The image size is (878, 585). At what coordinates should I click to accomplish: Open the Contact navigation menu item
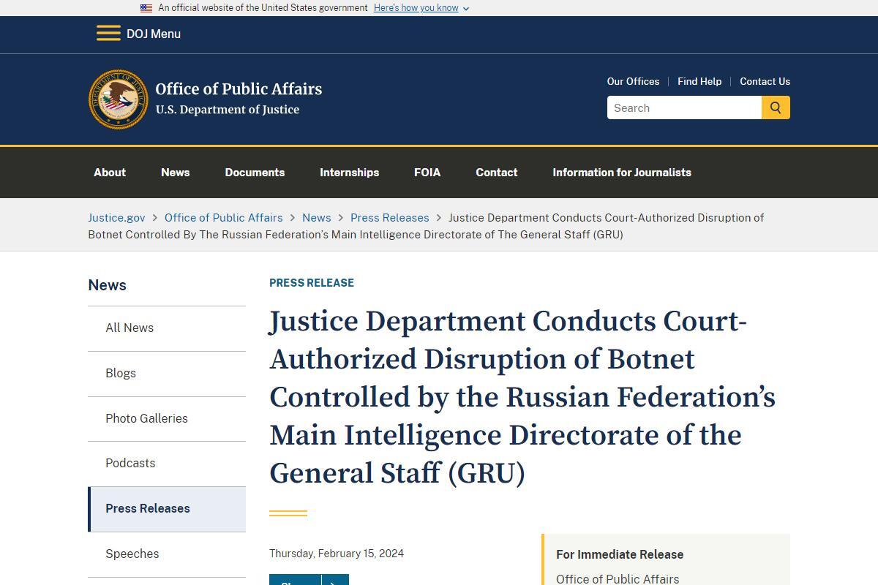497,173
